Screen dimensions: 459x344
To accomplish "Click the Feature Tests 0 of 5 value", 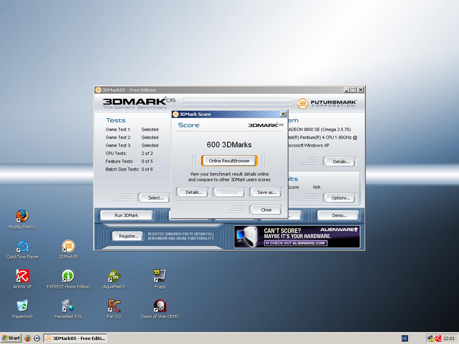I will [x=147, y=161].
